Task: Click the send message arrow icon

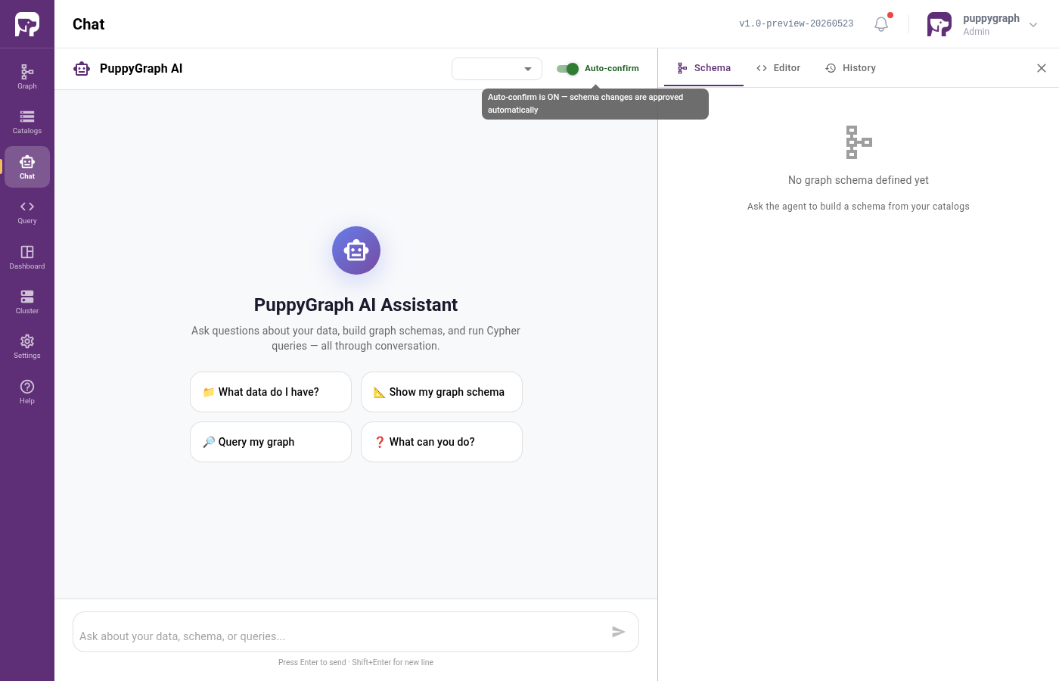Action: (618, 632)
